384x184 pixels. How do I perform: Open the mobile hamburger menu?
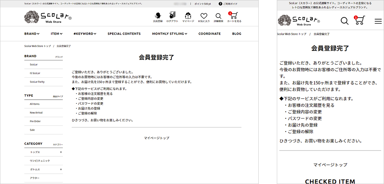click(378, 21)
